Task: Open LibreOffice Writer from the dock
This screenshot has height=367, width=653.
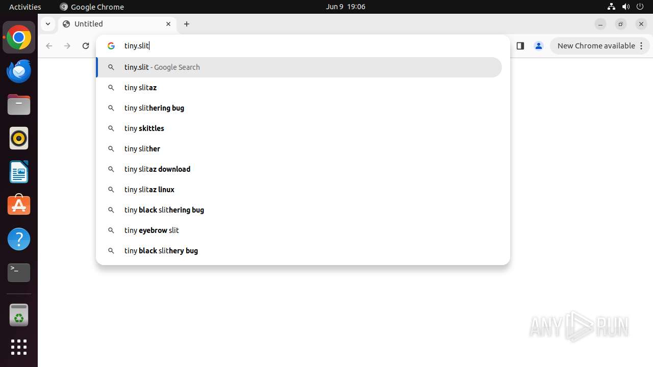Action: pos(19,172)
